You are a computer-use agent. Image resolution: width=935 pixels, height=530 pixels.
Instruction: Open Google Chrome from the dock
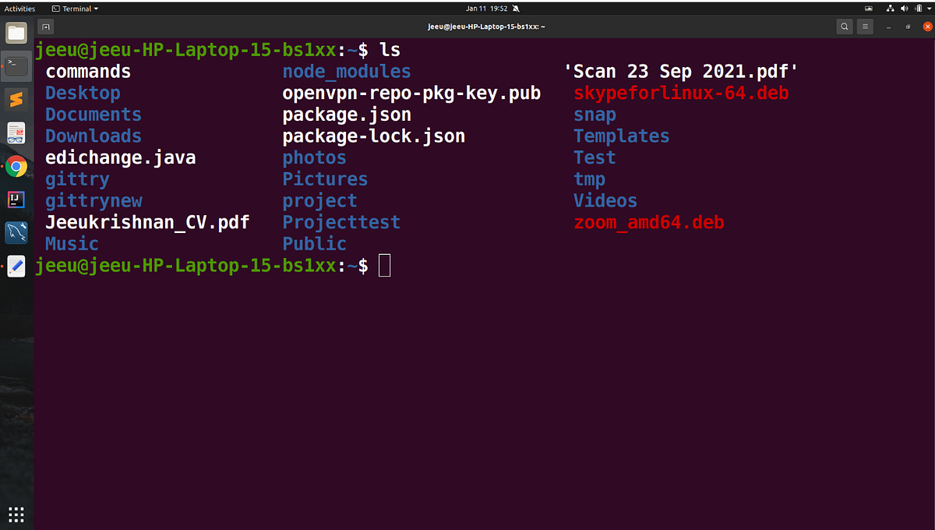(16, 166)
